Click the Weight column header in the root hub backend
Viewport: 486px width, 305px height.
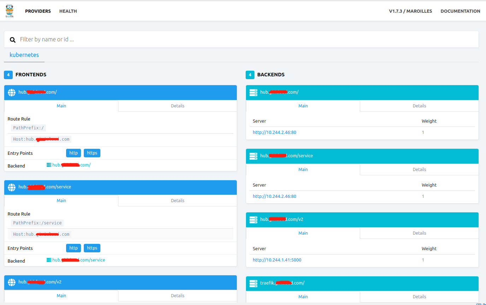pos(429,121)
